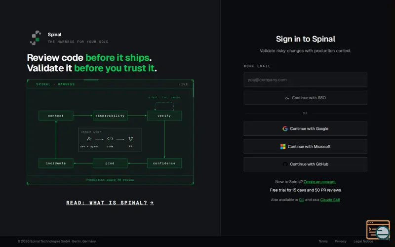
Task: Open the Claude Skill link
Action: (x=330, y=200)
